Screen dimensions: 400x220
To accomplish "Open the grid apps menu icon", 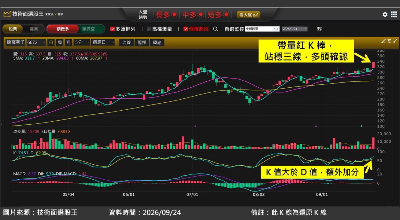I will pos(394,14).
